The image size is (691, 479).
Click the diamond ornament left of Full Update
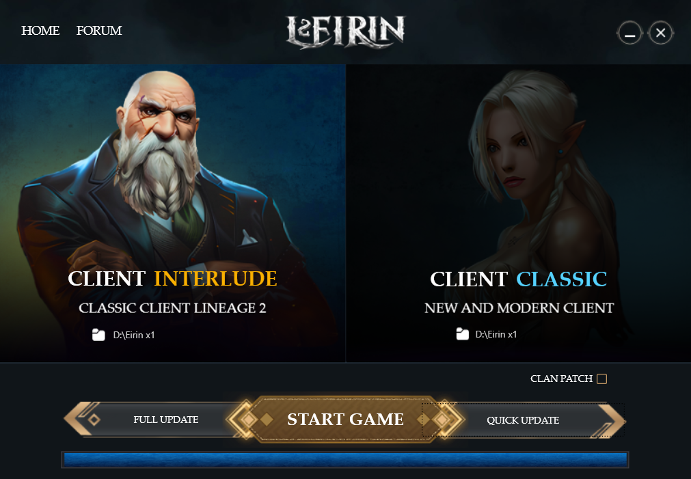(94, 420)
